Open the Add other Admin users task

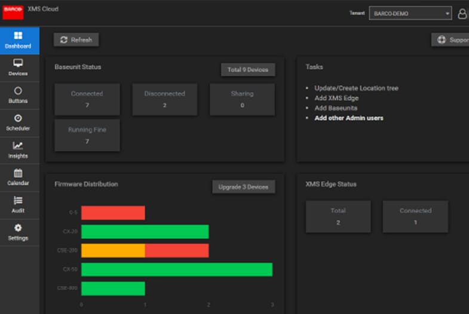coord(349,118)
